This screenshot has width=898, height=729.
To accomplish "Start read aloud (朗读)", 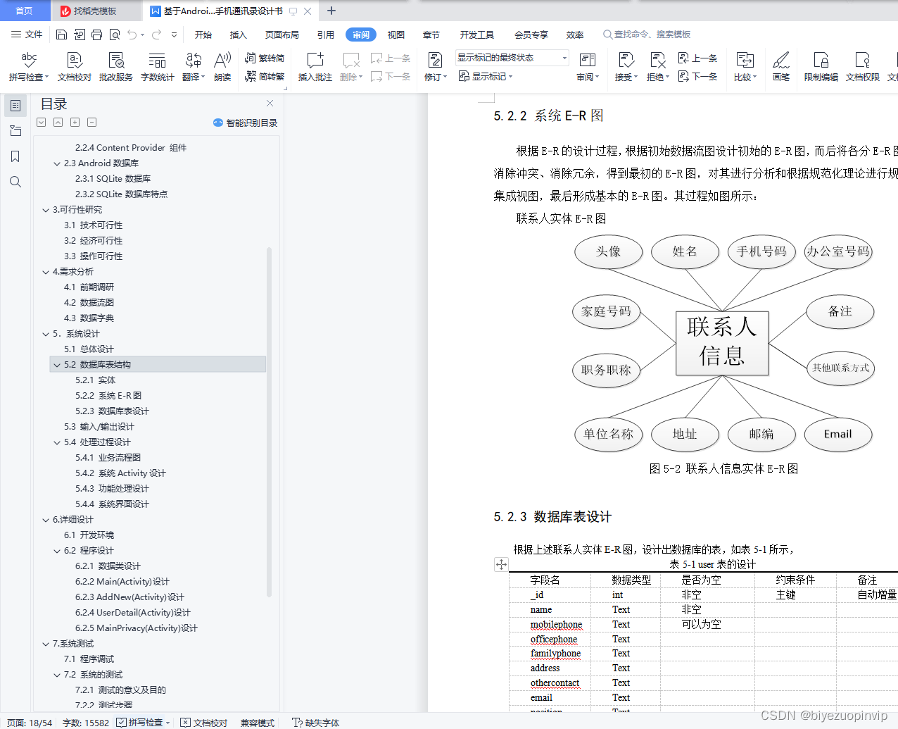I will pos(222,66).
